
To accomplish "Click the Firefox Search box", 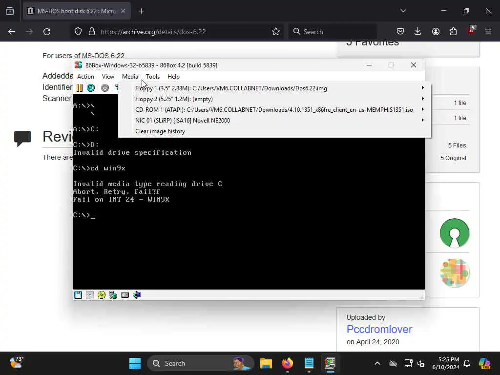I will tap(333, 32).
